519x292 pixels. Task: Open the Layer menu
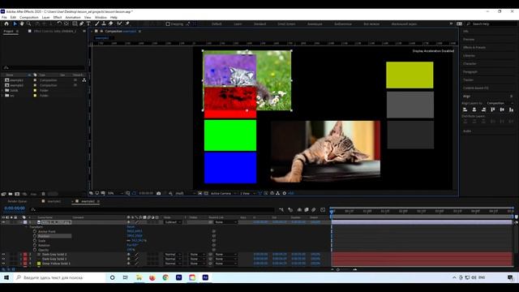pyautogui.click(x=45, y=17)
